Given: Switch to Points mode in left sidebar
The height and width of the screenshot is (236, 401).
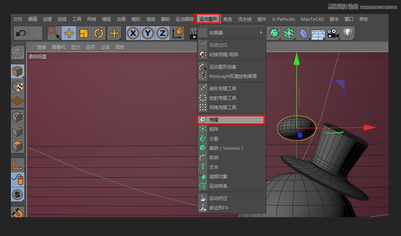Looking at the screenshot, I should (x=18, y=116).
